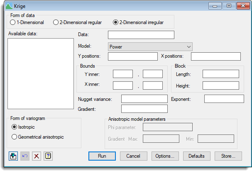Click the red X clear icon
The height and width of the screenshot is (171, 252).
point(37,156)
